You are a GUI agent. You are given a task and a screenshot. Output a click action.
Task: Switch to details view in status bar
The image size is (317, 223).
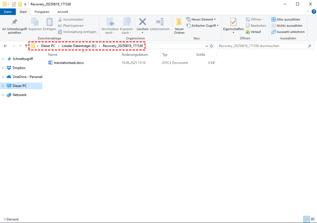tap(307, 219)
